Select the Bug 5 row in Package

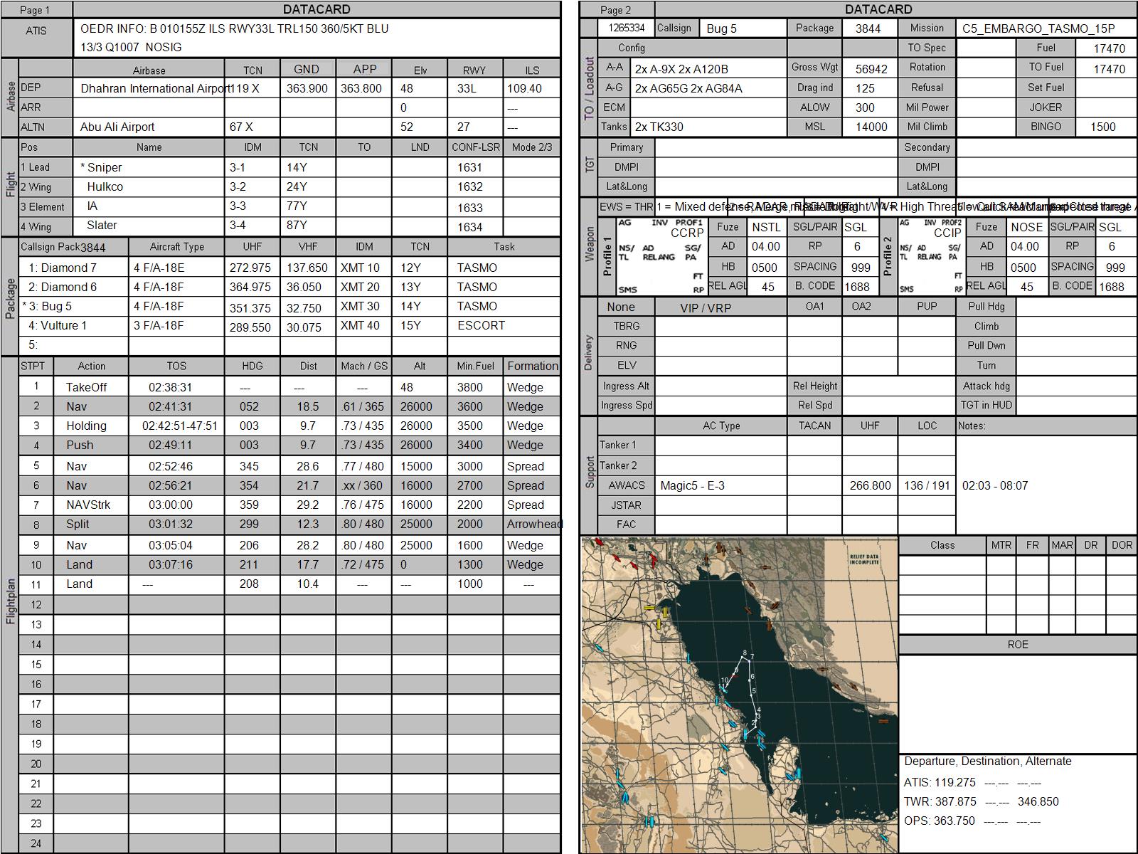click(290, 306)
